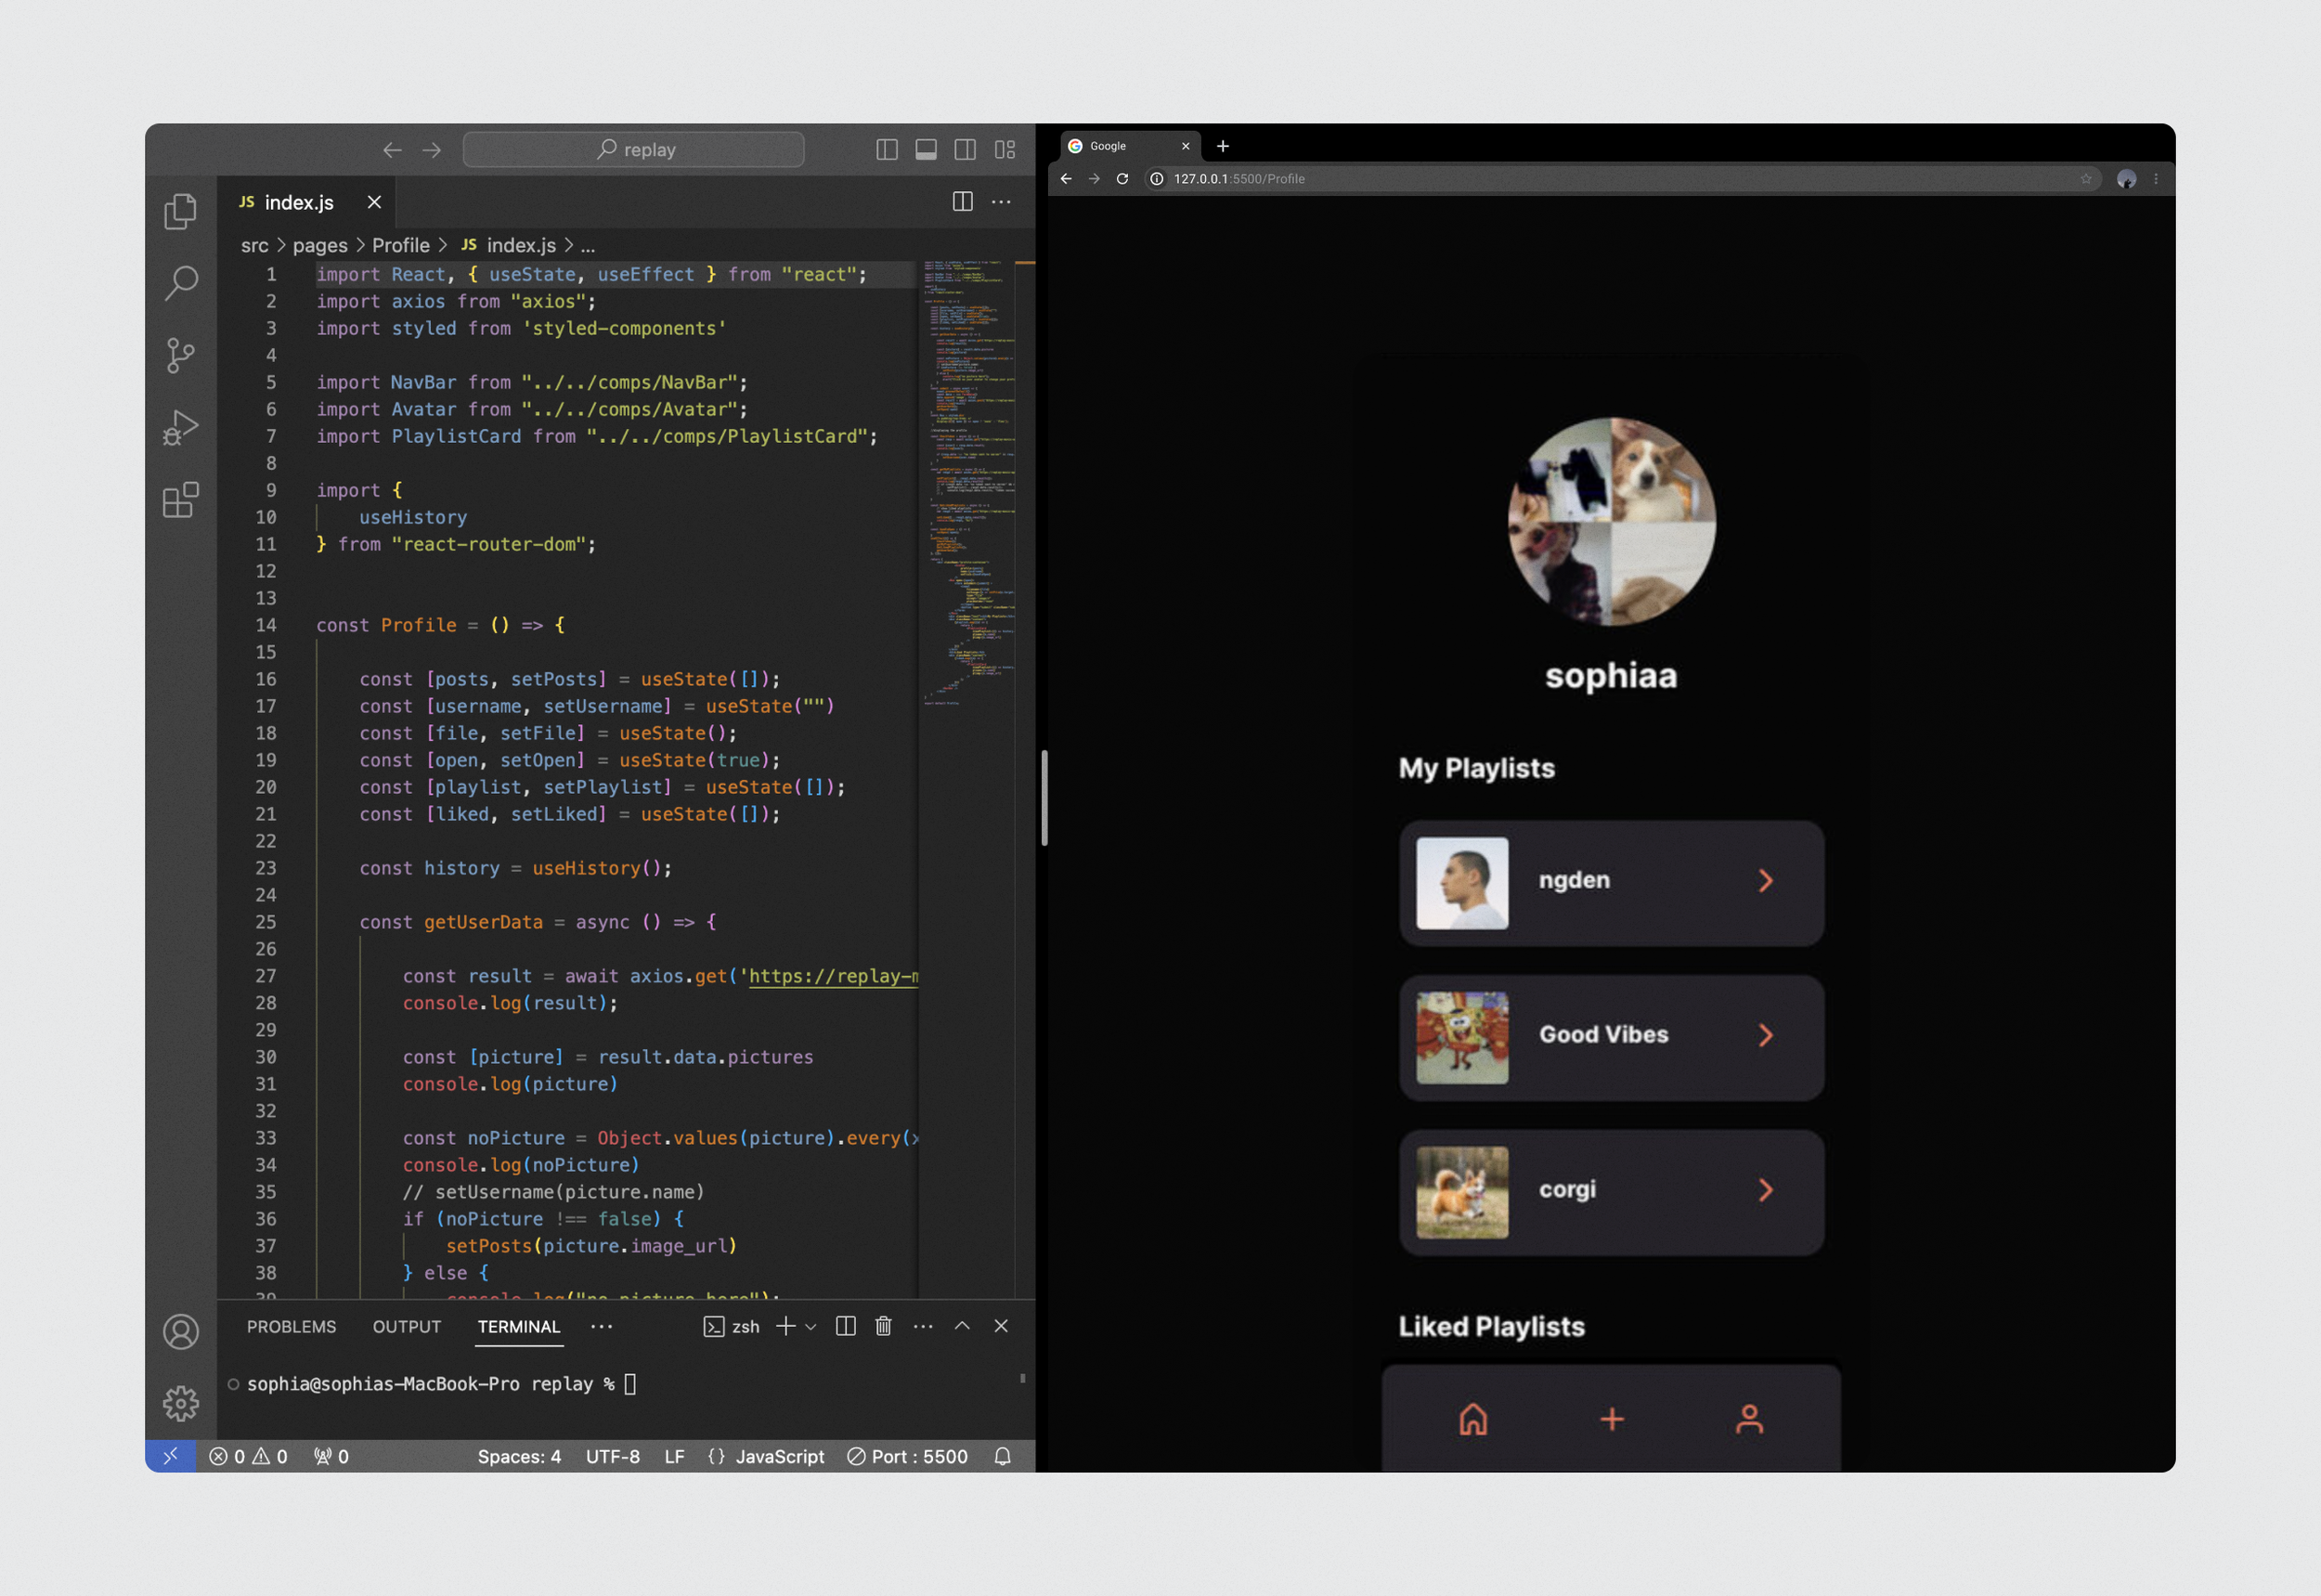This screenshot has height=1596, width=2321.
Task: Switch to the PROBLEMS panel tab
Action: click(x=291, y=1326)
